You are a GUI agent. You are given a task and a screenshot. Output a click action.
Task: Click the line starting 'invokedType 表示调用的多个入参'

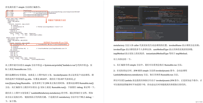(153, 49)
